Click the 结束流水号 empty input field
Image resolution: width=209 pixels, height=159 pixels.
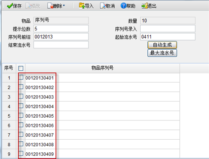click(x=61, y=45)
